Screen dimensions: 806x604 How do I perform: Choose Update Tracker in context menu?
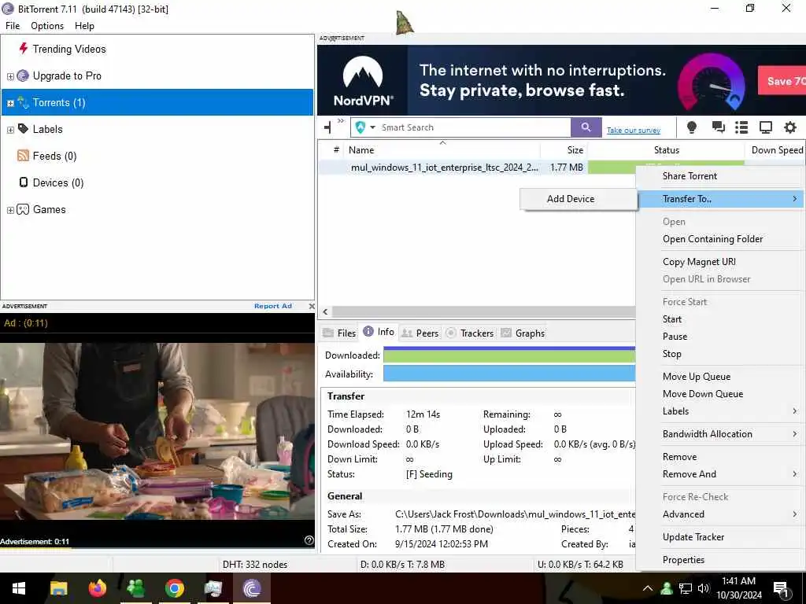pos(720,536)
